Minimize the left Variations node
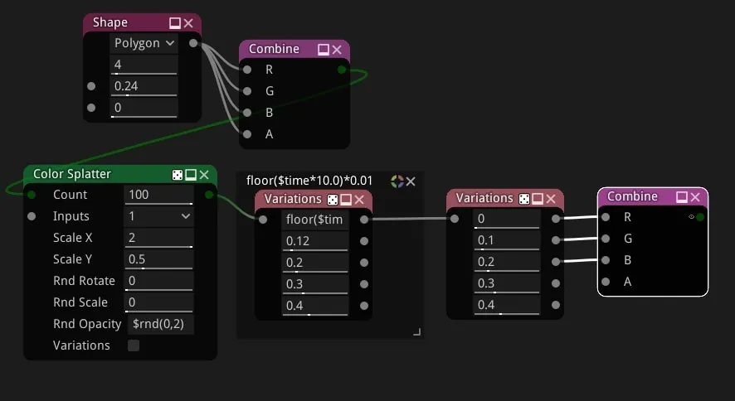 346,200
